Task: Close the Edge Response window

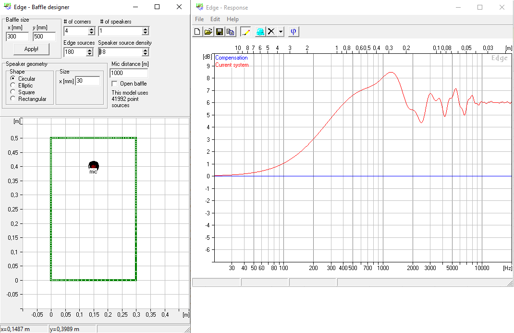Action: [502, 7]
